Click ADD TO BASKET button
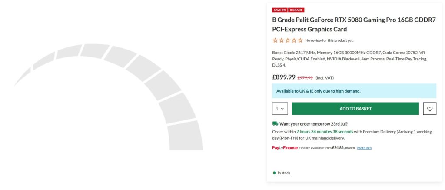This screenshot has height=190, width=445. point(355,109)
